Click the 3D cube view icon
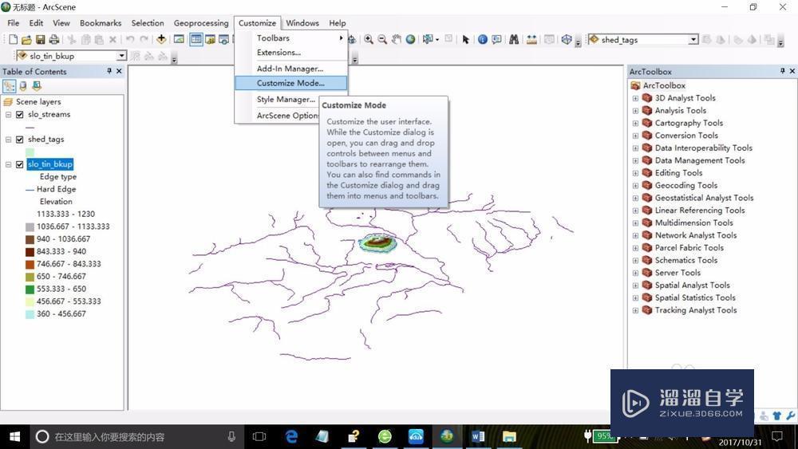Screen dimensions: 798x449 pyautogui.click(x=567, y=39)
